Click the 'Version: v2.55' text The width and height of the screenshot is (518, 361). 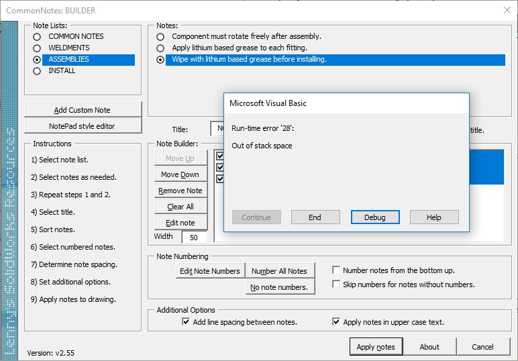pyautogui.click(x=51, y=353)
